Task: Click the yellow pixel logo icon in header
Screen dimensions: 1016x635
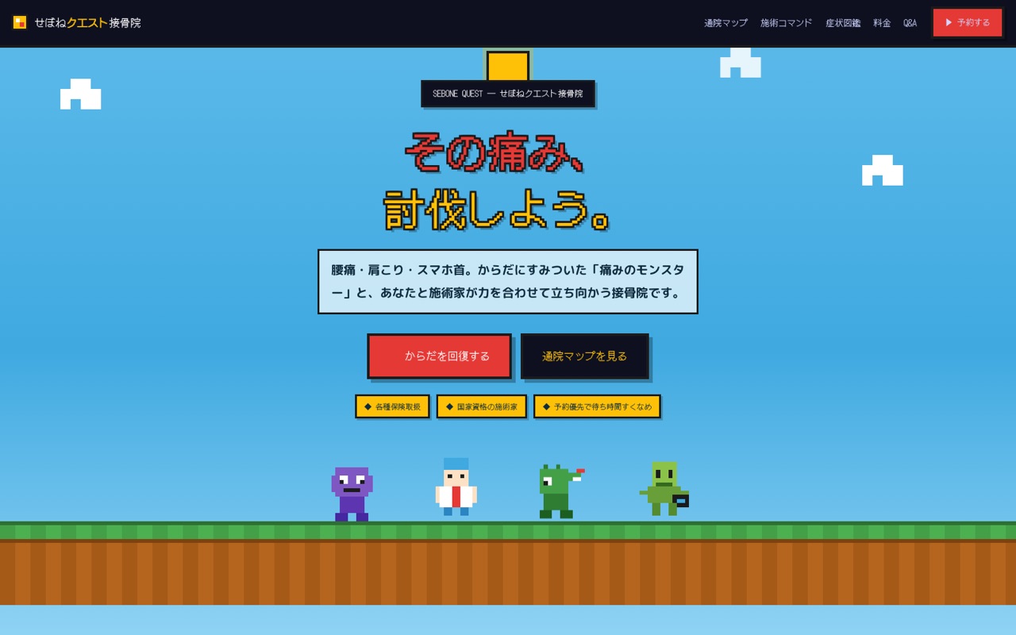Action: (x=20, y=22)
